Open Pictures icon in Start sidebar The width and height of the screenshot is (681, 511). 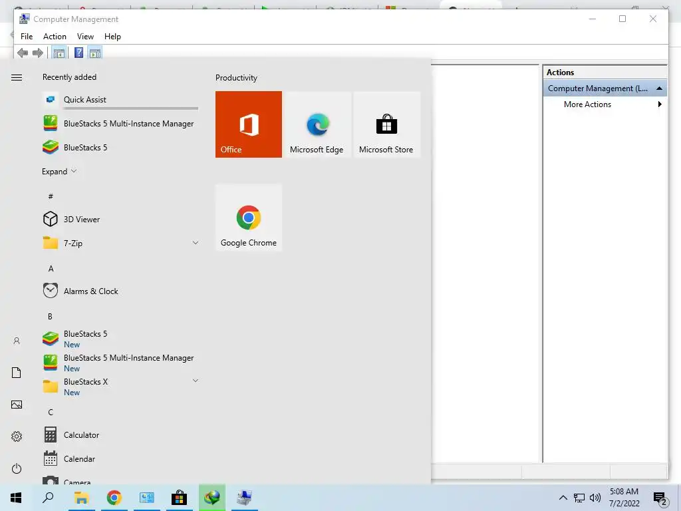tap(17, 405)
